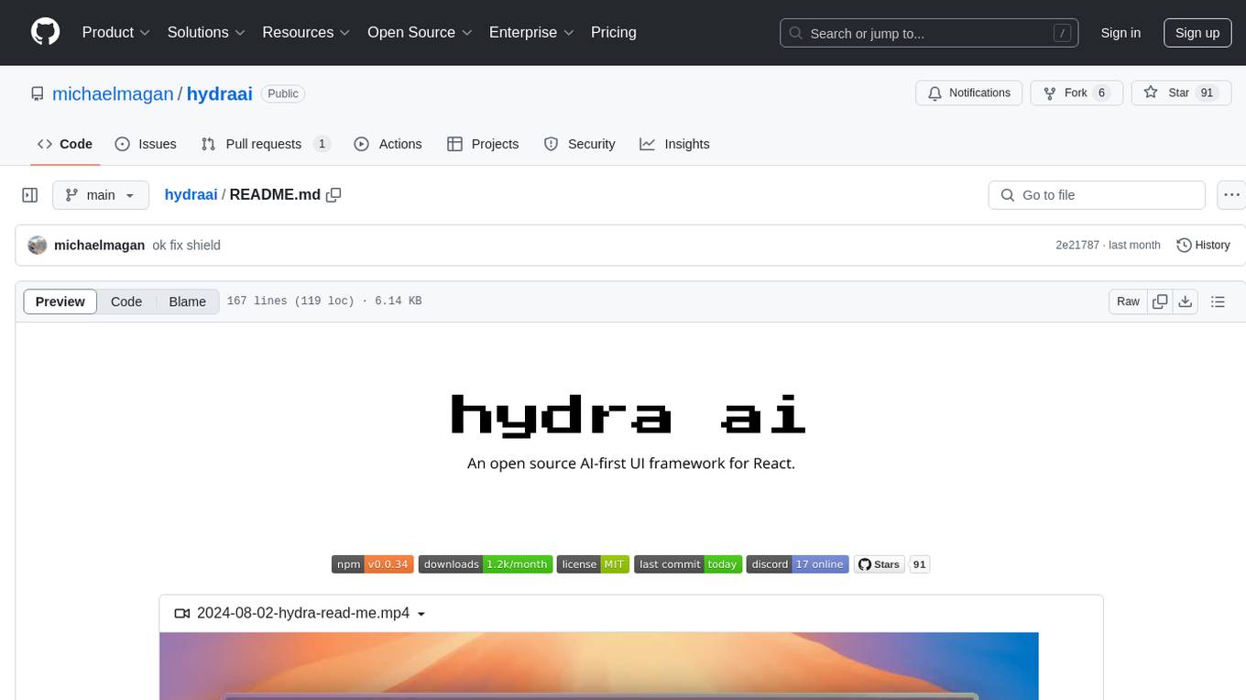Click the GitHub Stars badge
This screenshot has width=1246, height=700.
tap(880, 564)
